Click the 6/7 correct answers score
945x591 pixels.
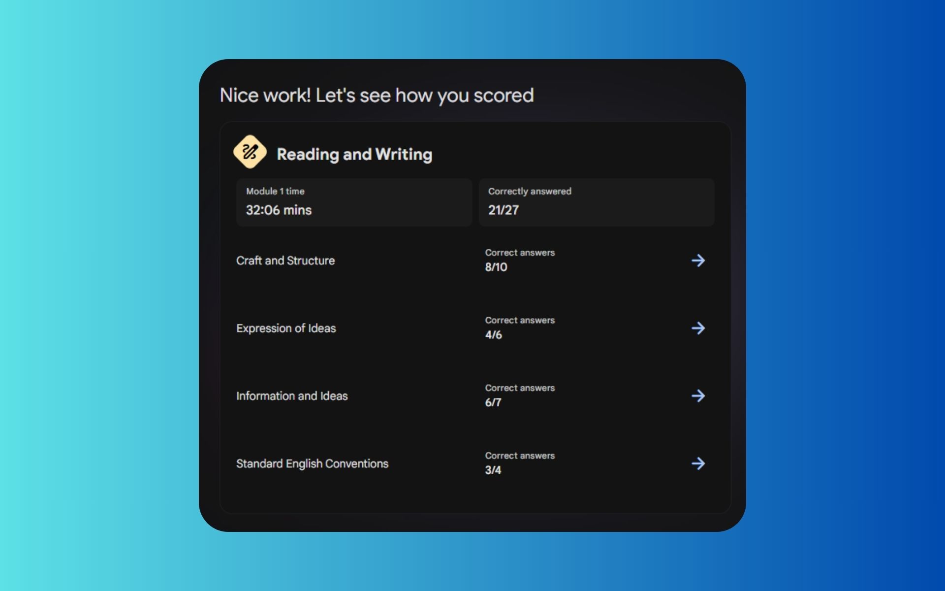click(493, 402)
